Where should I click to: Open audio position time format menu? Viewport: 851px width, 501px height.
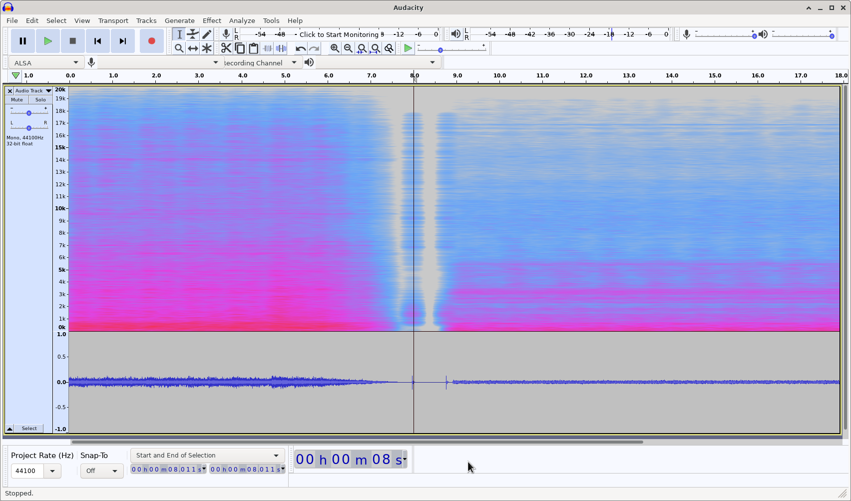click(x=405, y=459)
